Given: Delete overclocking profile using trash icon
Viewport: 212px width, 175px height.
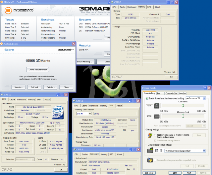Looking at the screenshot, I should click(x=161, y=151).
